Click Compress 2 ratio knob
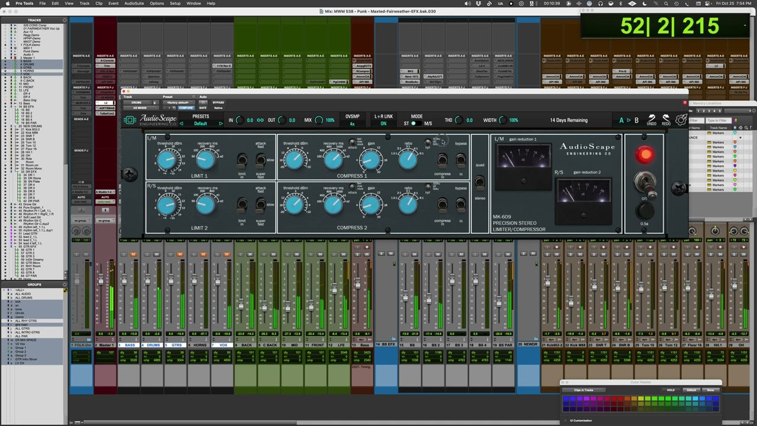The height and width of the screenshot is (426, 757). (407, 204)
